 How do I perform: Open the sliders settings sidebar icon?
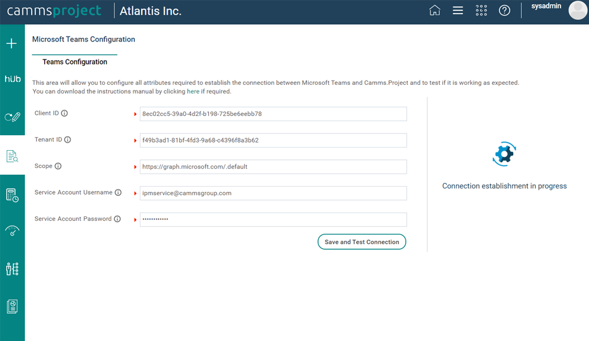12,269
